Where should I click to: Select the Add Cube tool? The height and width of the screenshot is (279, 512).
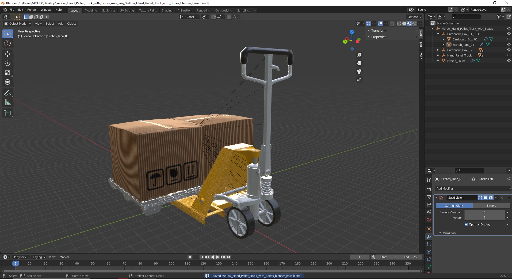tap(7, 113)
